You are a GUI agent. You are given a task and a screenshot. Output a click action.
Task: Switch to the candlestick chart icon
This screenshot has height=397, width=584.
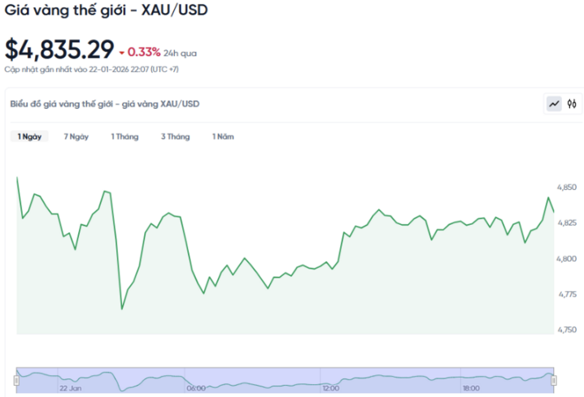(x=572, y=104)
